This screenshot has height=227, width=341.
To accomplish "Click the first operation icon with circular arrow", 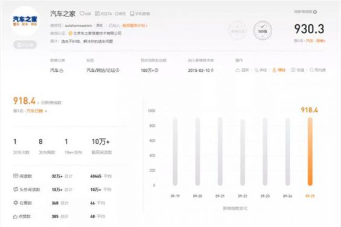I will 237,70.
